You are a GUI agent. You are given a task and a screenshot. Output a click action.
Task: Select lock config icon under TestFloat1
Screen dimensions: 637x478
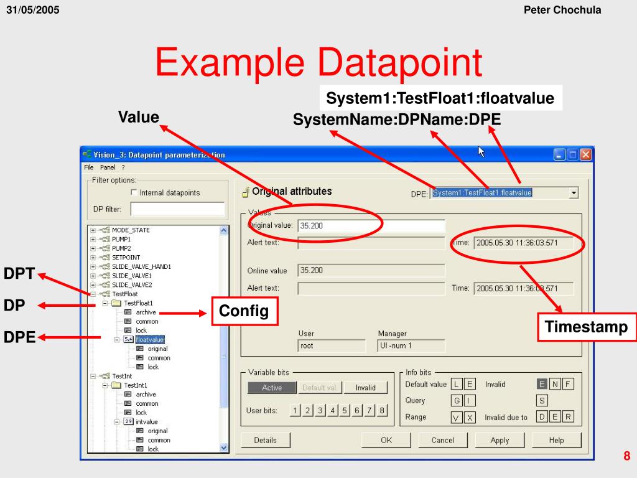tap(128, 330)
